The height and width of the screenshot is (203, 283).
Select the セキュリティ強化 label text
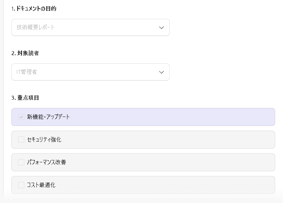coord(44,140)
